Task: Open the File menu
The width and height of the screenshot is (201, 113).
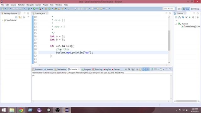Action: (2, 5)
